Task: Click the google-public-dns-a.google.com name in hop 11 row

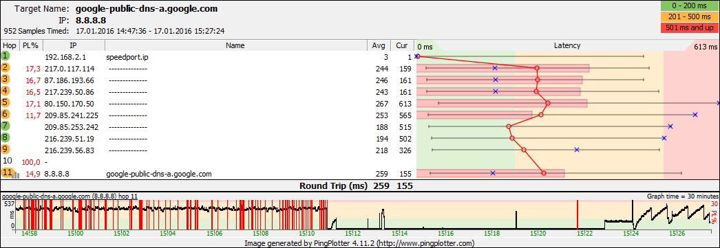Action: [159, 174]
